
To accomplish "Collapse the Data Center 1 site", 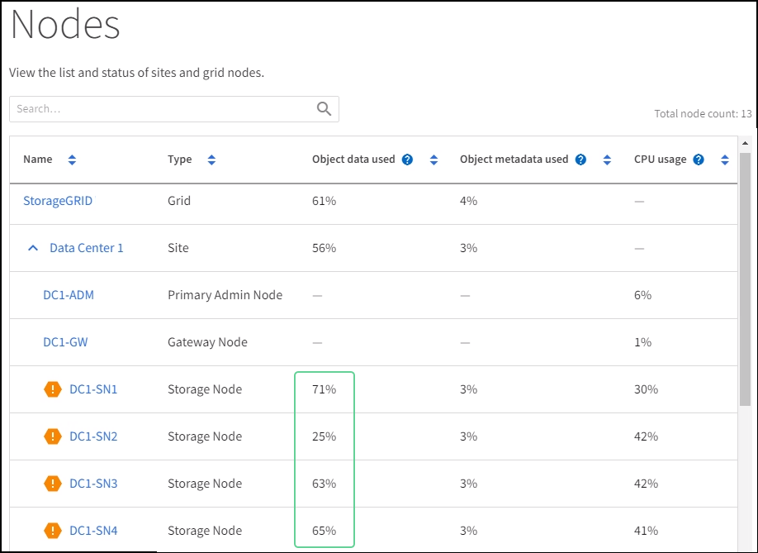I will coord(33,248).
